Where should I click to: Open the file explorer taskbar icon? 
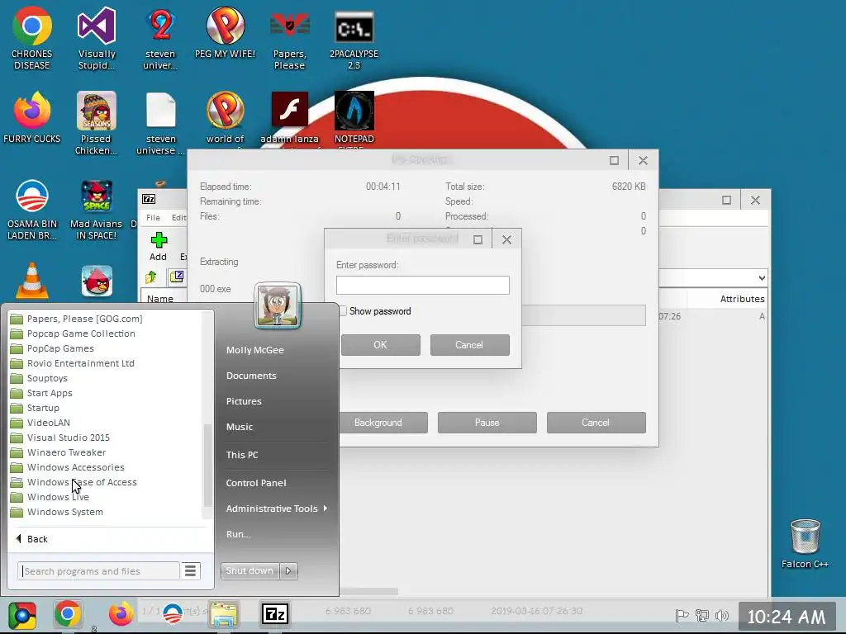click(x=224, y=614)
